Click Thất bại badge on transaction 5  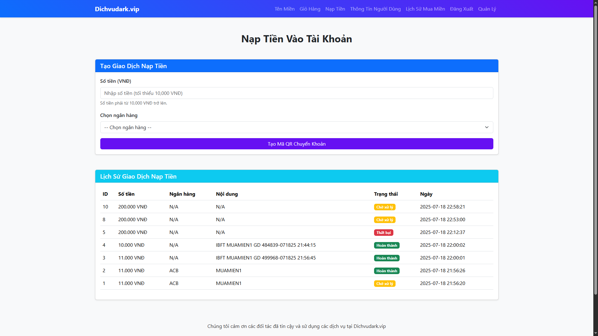click(x=383, y=233)
